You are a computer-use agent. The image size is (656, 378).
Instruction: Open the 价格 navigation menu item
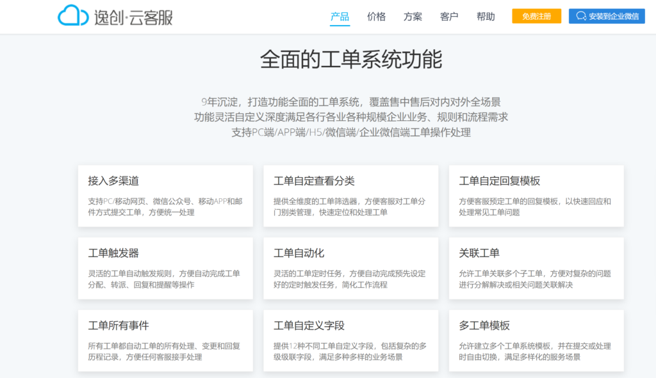[x=376, y=17]
